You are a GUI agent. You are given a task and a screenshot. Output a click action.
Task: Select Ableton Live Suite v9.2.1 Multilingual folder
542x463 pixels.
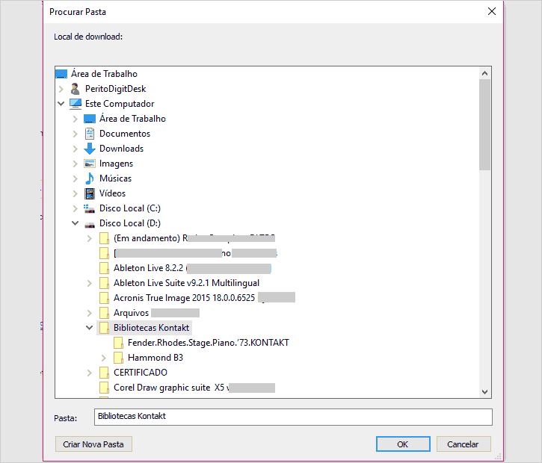point(187,283)
